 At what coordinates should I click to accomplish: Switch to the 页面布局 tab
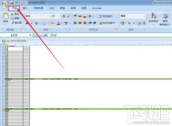tap(38, 8)
